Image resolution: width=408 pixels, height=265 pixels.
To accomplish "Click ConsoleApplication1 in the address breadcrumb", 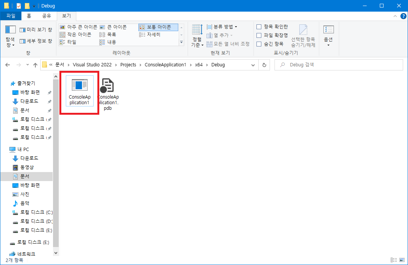I will [165, 65].
